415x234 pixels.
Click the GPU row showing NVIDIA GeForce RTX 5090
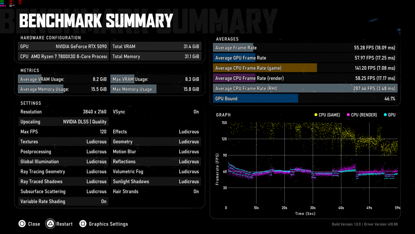[x=63, y=47]
